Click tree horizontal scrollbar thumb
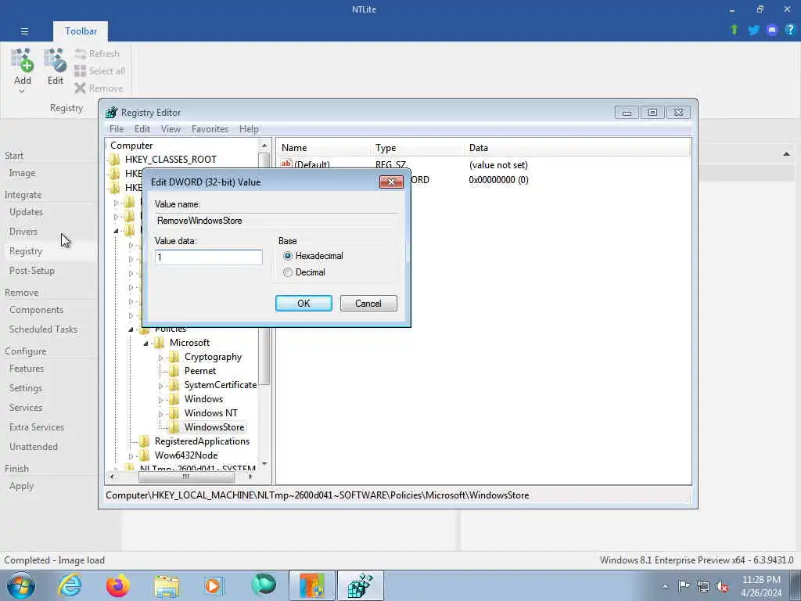Screen dimensions: 801x601 click(x=186, y=477)
